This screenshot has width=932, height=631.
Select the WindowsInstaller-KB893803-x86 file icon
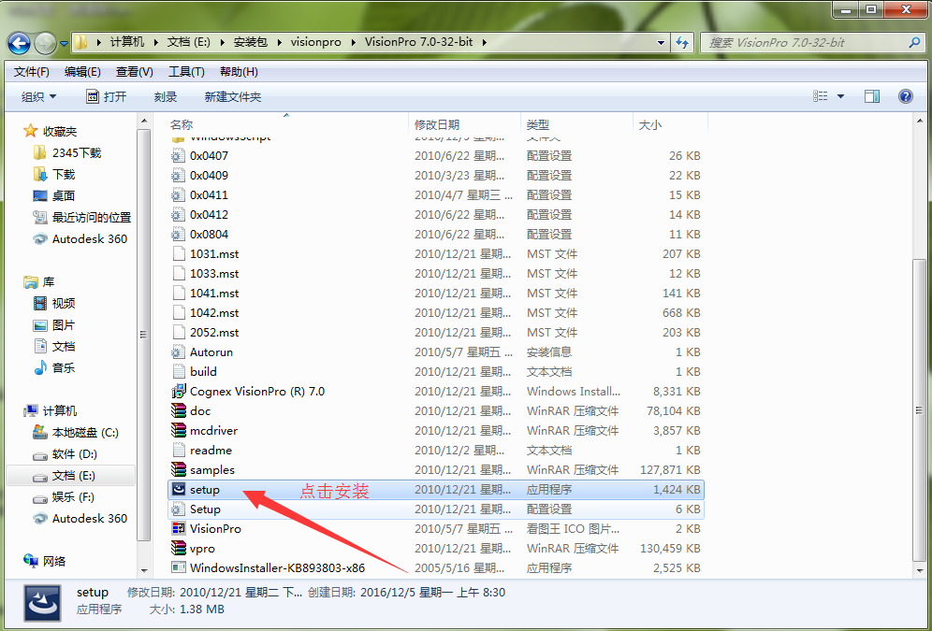179,567
